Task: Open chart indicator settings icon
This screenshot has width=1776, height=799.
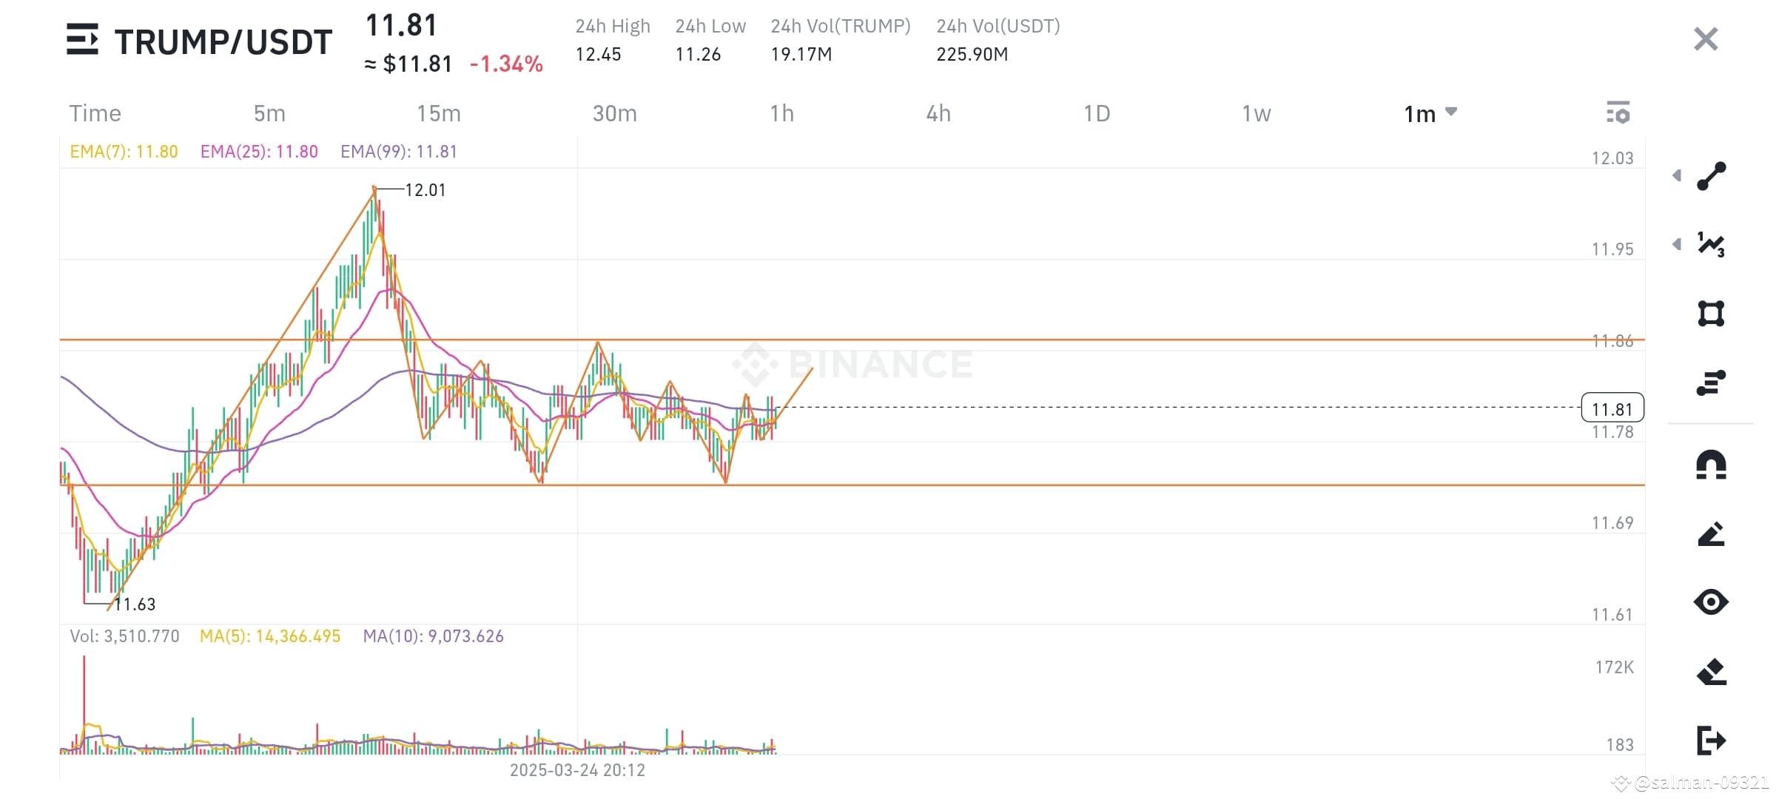Action: point(1618,112)
